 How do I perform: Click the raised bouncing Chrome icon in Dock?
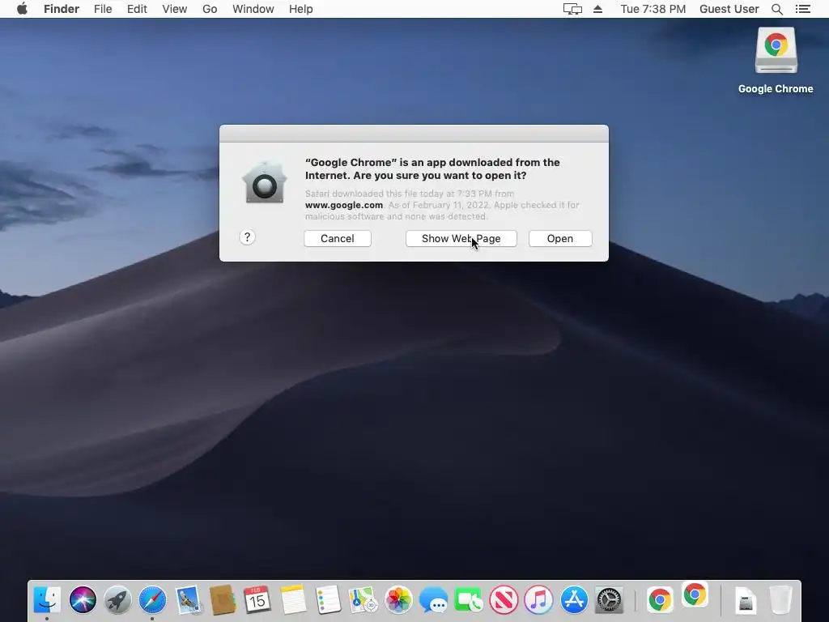click(x=695, y=595)
